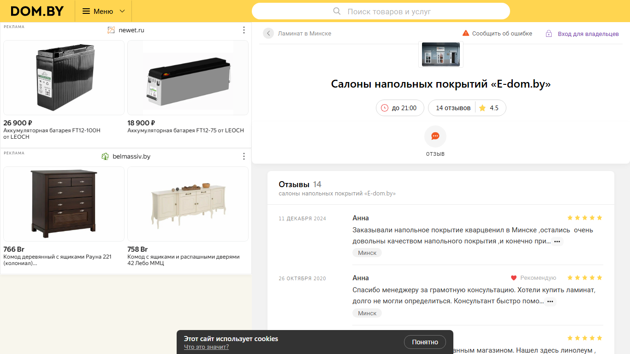Open Лебо ММЦ cream dresser image

coord(188,204)
